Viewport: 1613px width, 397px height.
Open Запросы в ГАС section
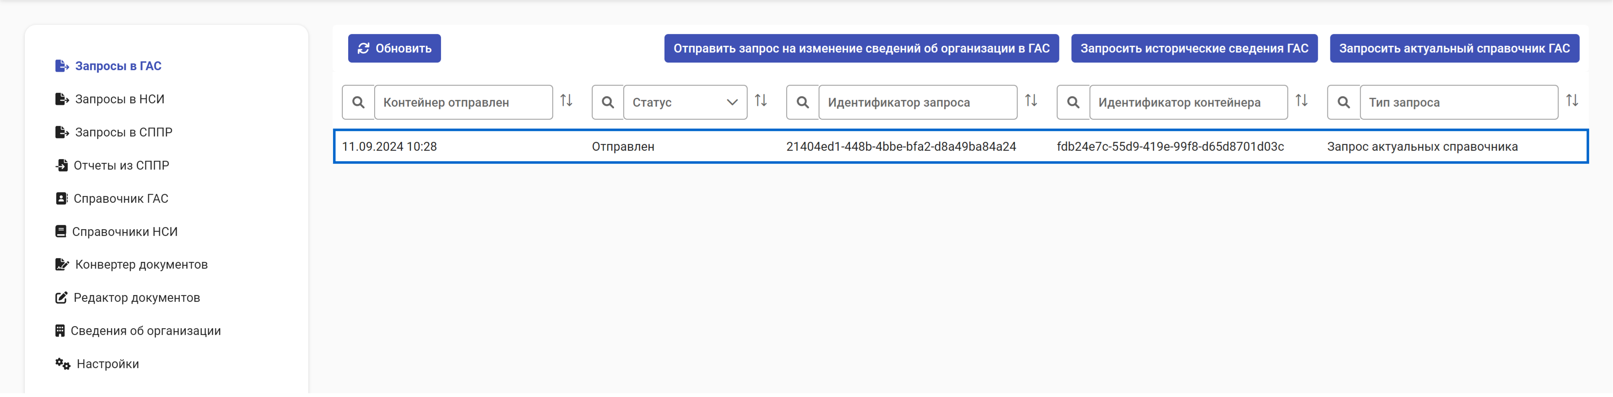coord(118,66)
